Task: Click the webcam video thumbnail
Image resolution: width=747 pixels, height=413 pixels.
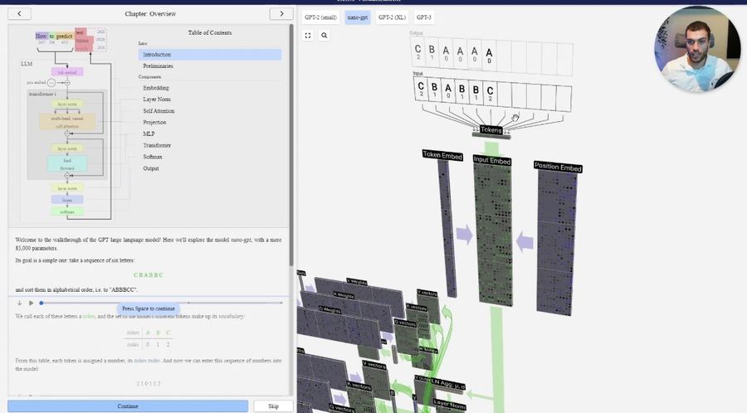Action: pos(696,49)
